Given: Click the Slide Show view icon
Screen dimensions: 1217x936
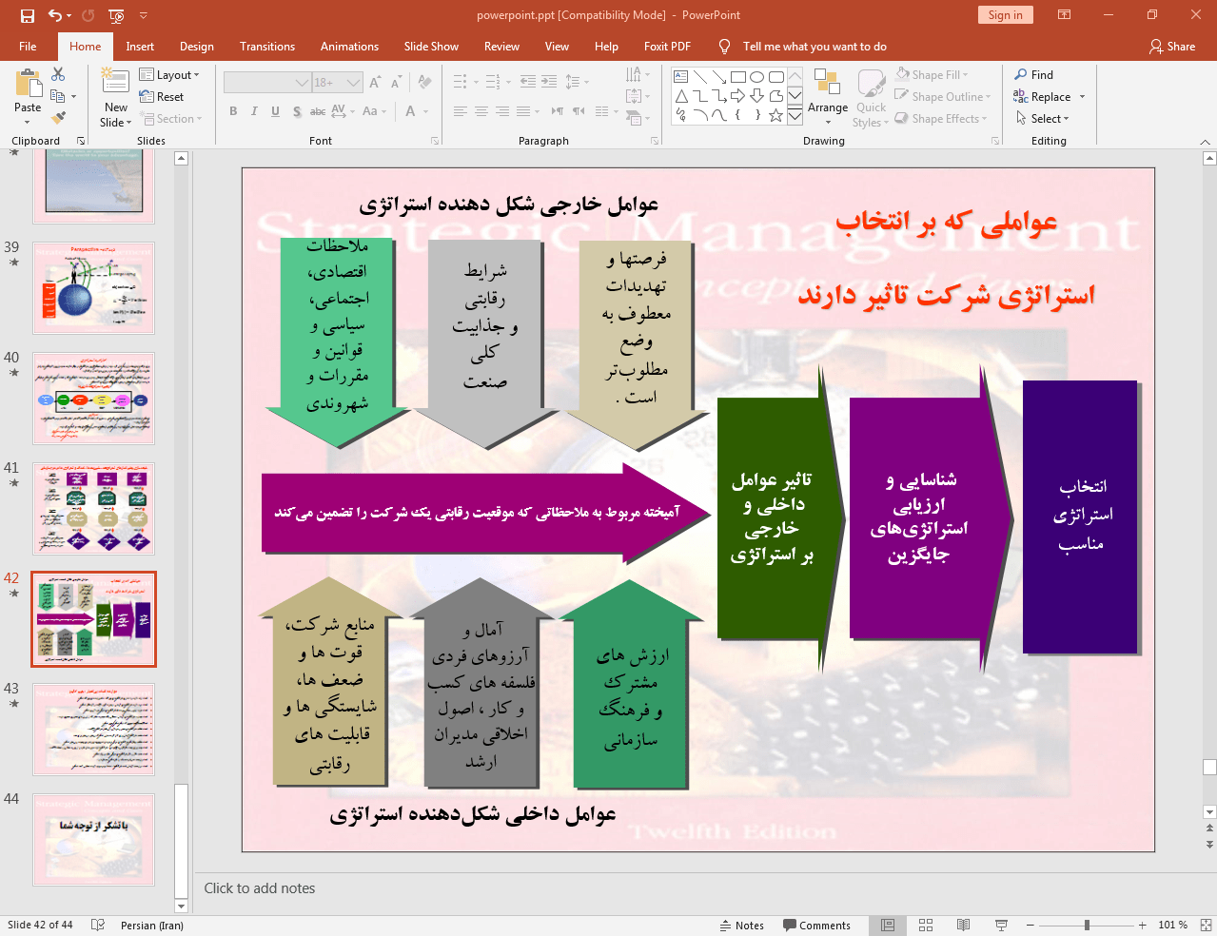Looking at the screenshot, I should [x=1001, y=926].
